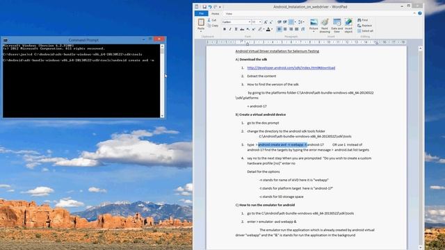Toggle italic formatting
This screenshot has width=445, height=250.
230,29
